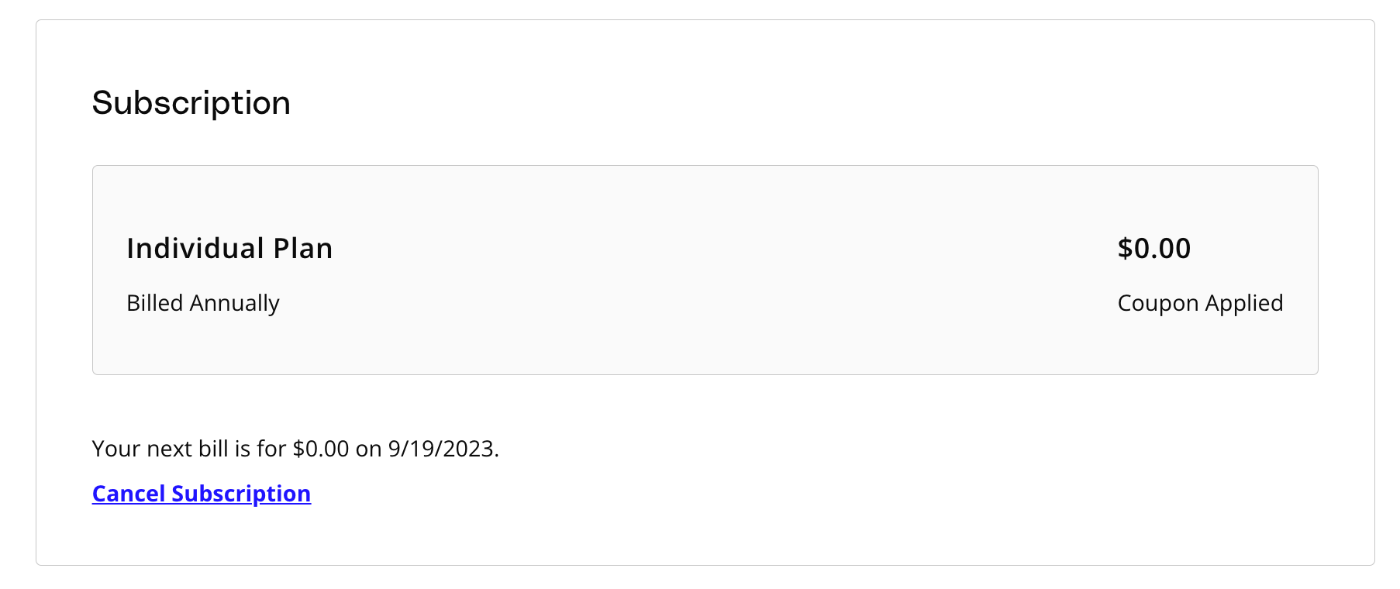Click the Billed Annually label
Viewport: 1400px width, 589px height.
click(202, 303)
